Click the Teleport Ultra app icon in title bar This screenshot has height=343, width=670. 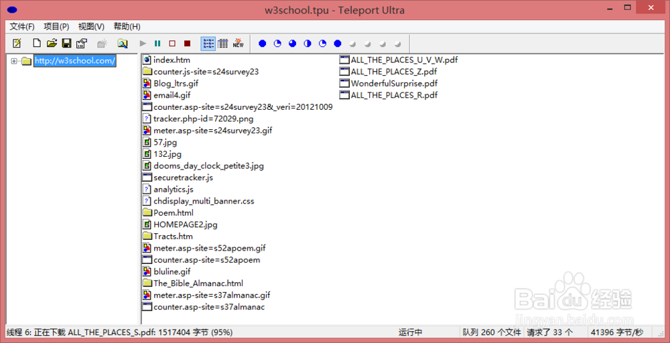[13, 10]
